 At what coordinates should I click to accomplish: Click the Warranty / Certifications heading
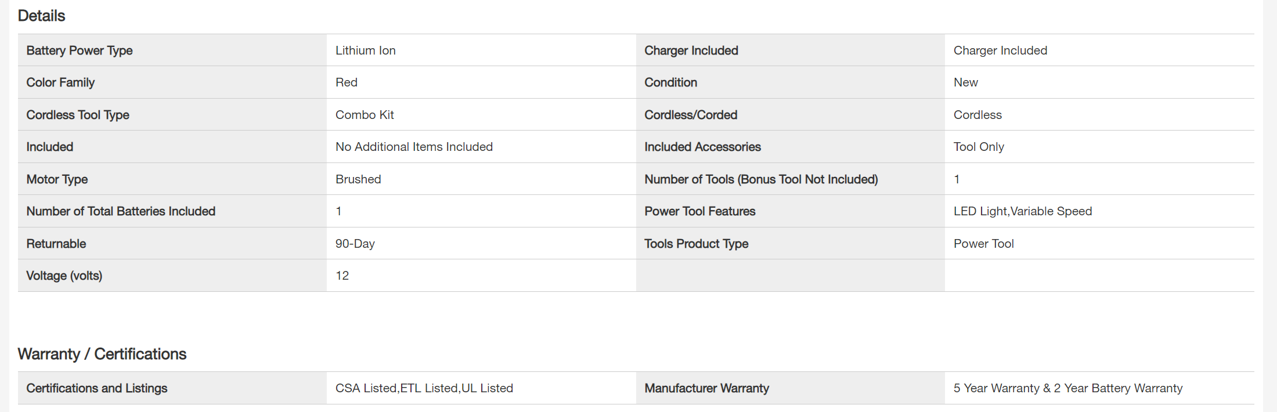(x=102, y=354)
